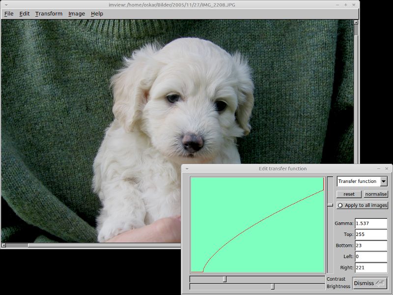This screenshot has width=393, height=295.
Task: Click the transfer function curve graph
Action: click(x=257, y=225)
